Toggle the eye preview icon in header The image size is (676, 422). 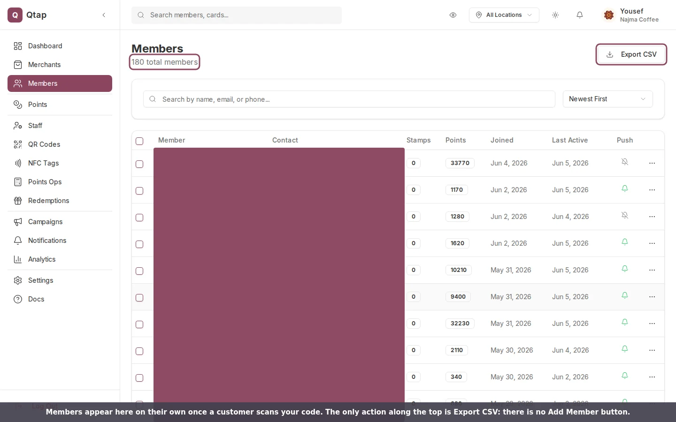coord(453,15)
